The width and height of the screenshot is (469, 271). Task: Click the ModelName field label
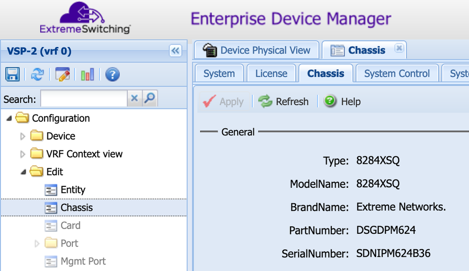point(319,184)
